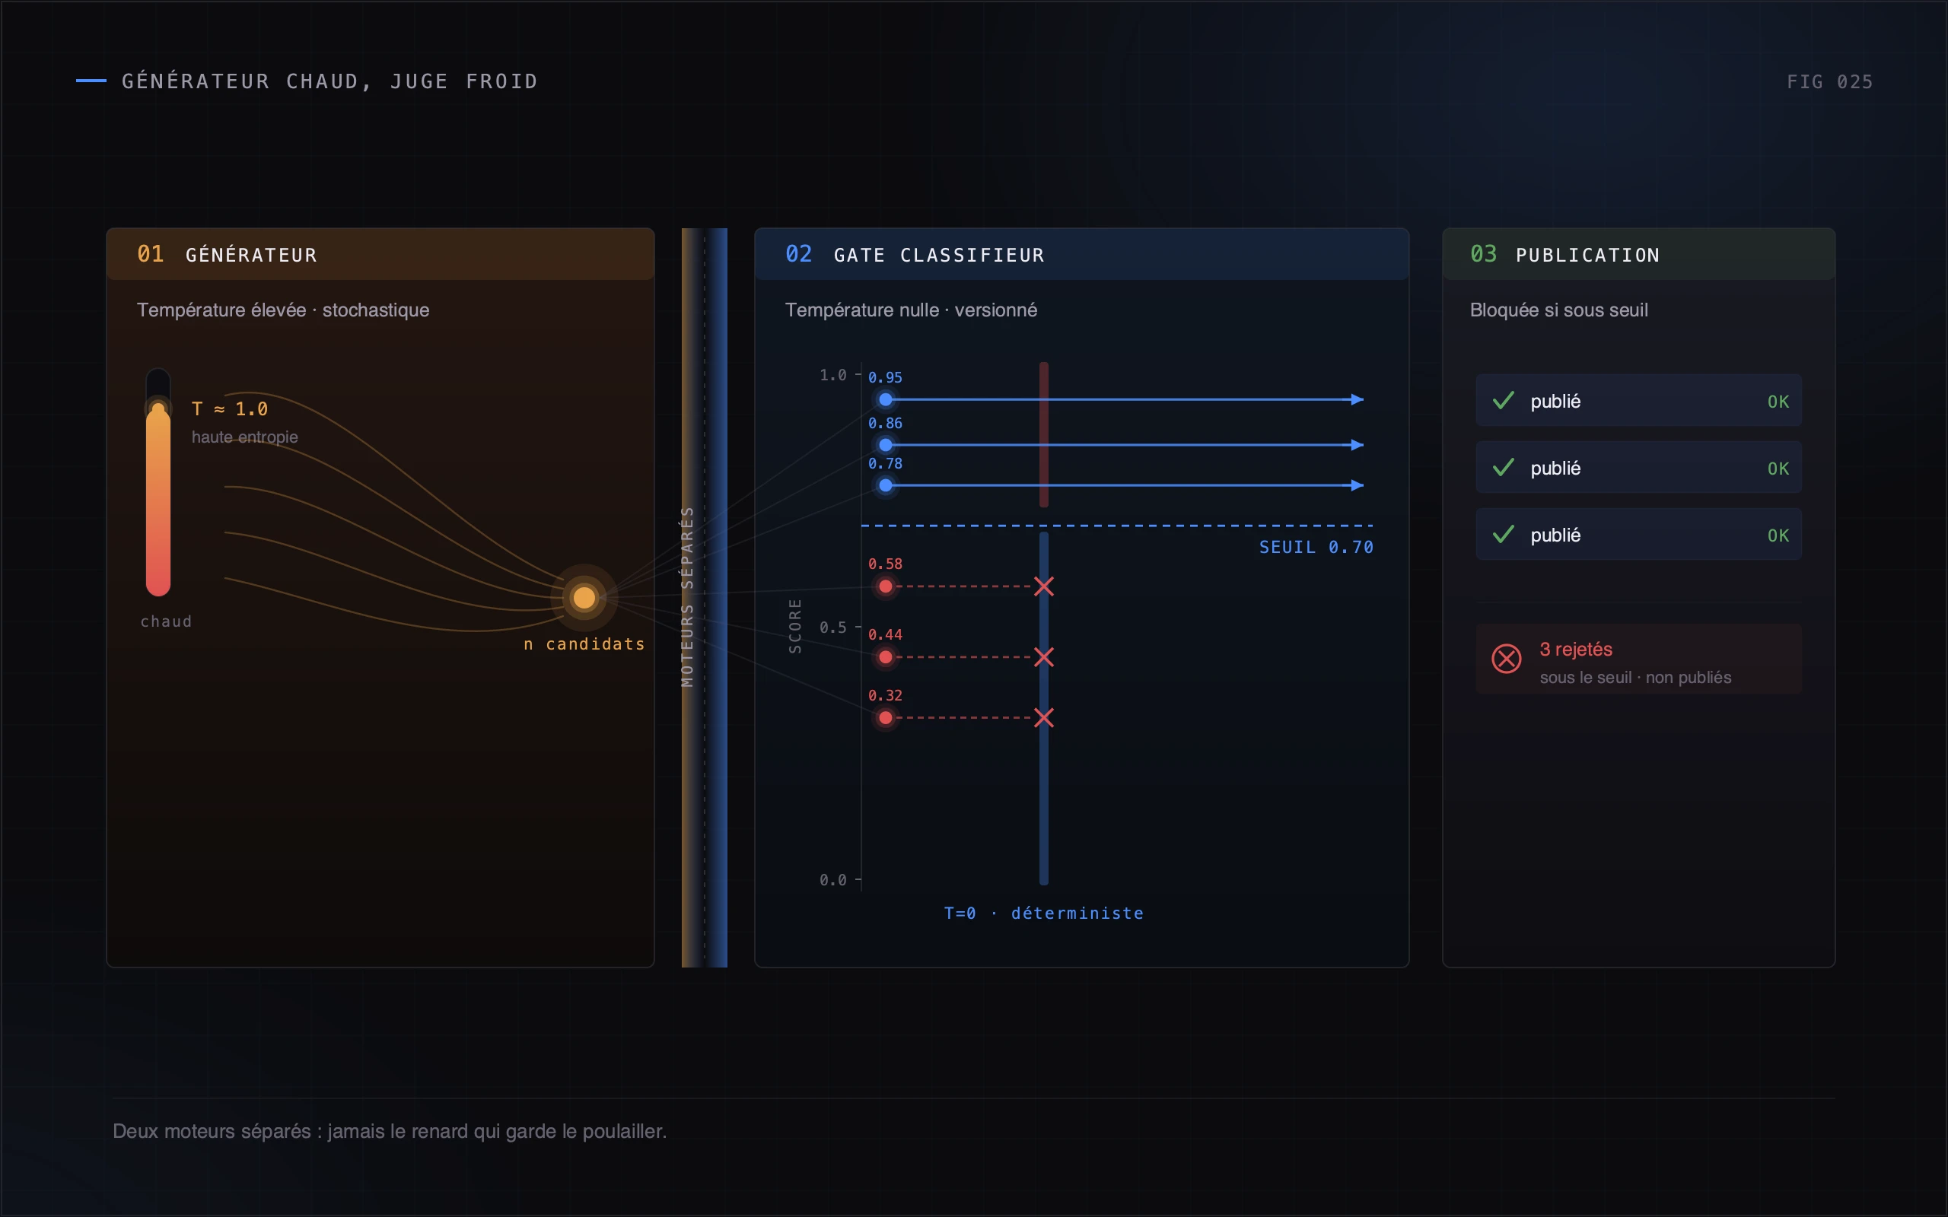Click the temperature thermometer bar
The image size is (1948, 1217).
coord(158,482)
